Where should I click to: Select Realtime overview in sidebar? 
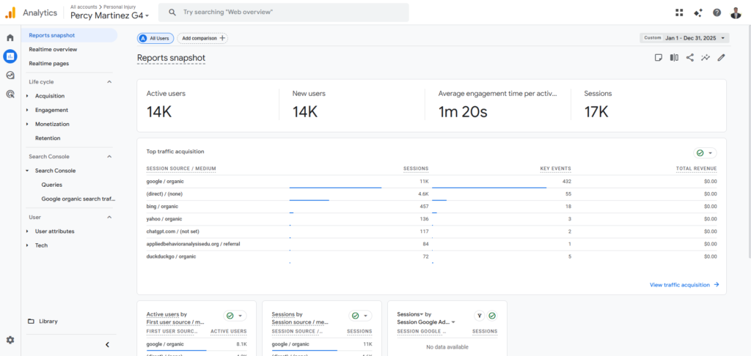[53, 49]
